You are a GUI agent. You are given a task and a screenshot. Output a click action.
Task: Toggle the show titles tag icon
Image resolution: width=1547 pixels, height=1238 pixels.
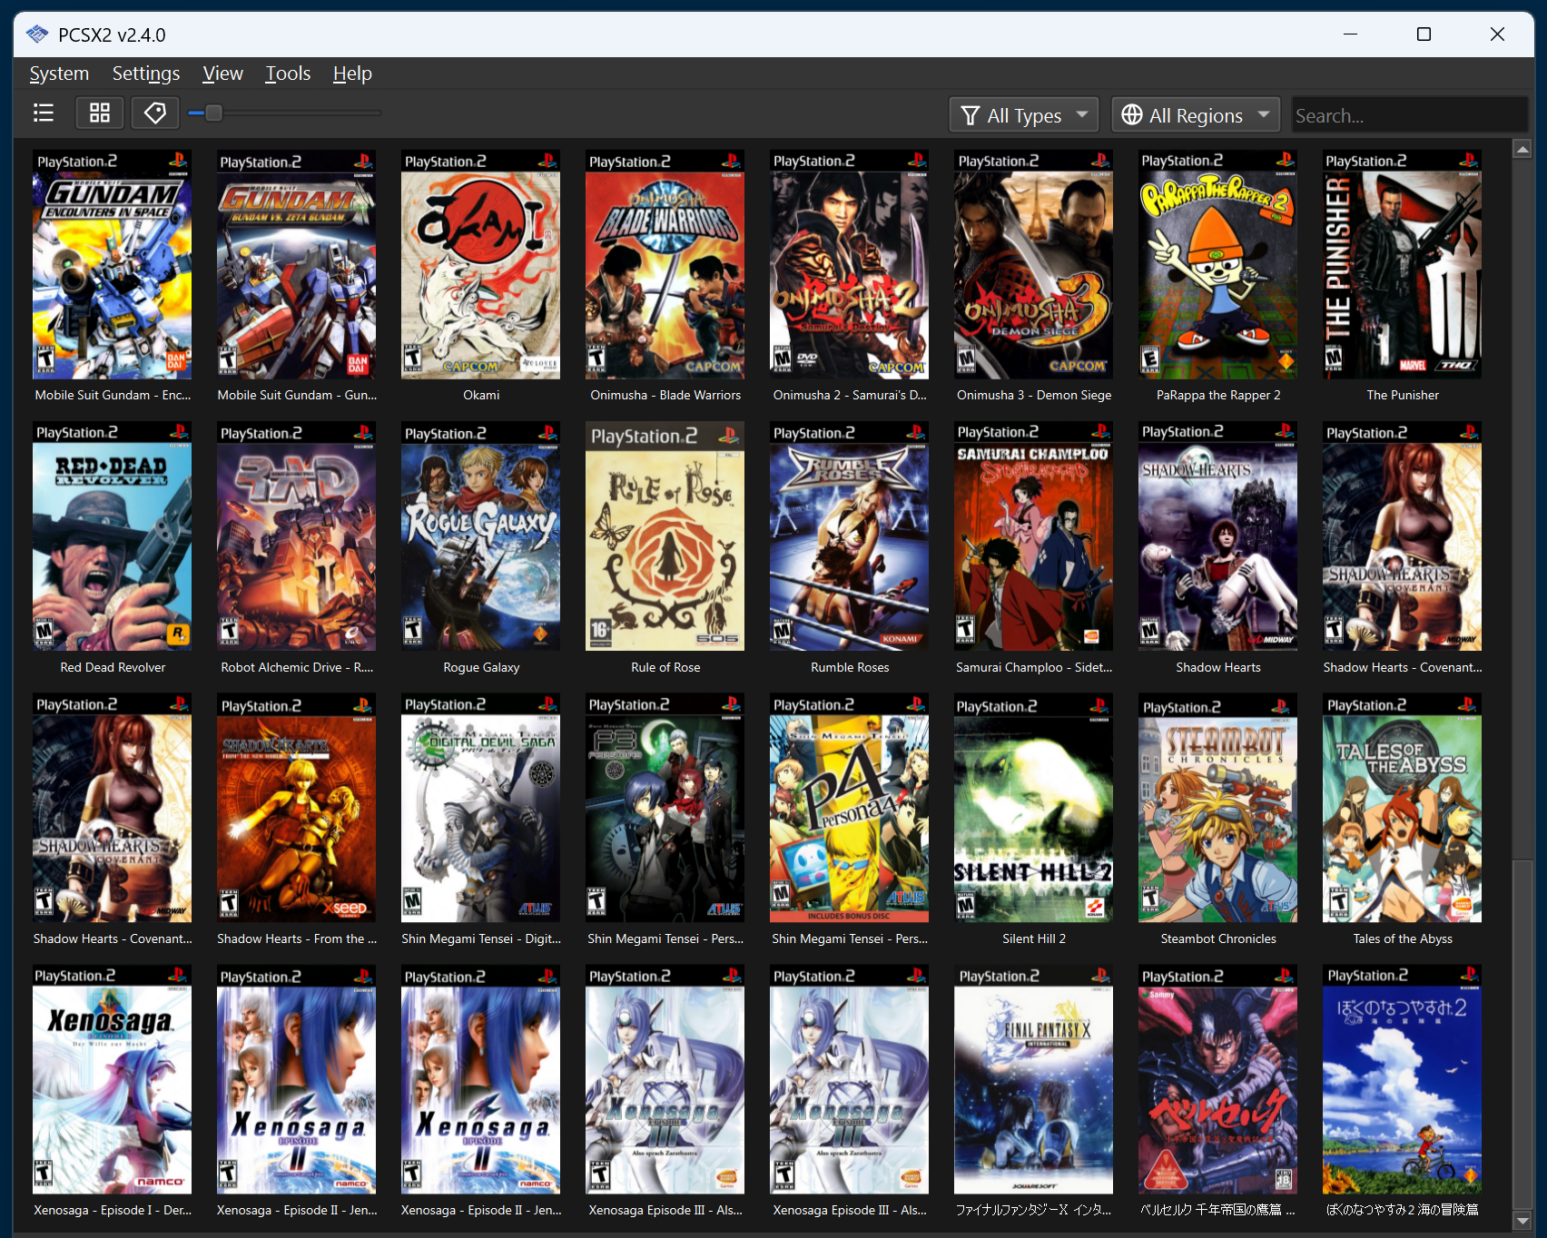[x=155, y=113]
